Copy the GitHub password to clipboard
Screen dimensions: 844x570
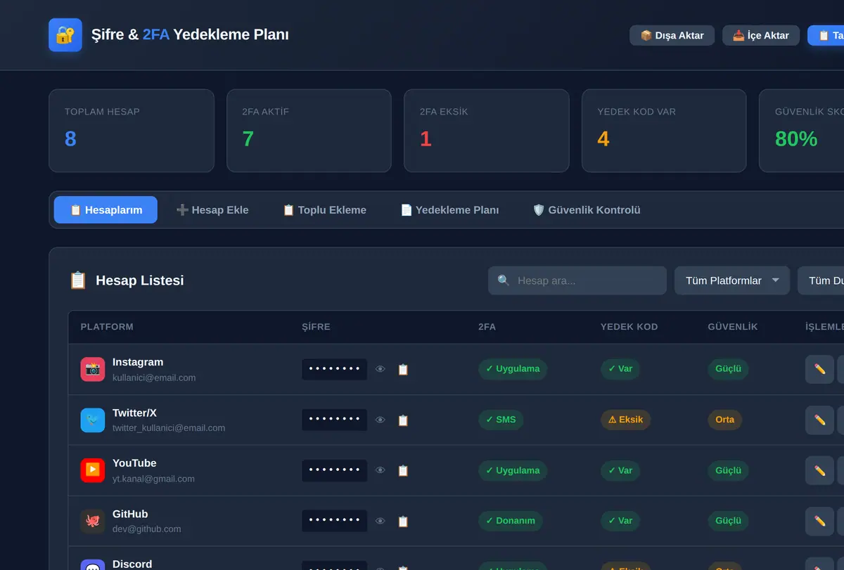tap(403, 521)
